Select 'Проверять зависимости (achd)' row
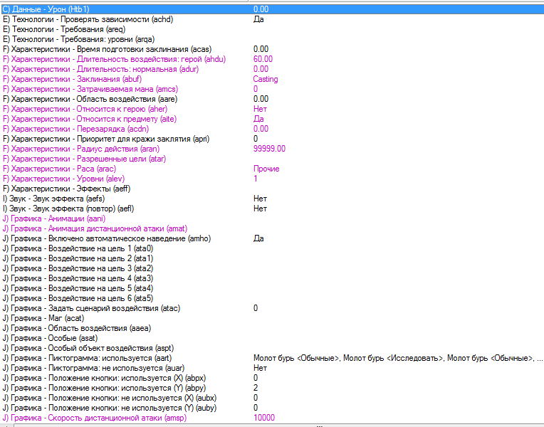Image resolution: width=544 pixels, height=427 pixels. (272, 19)
